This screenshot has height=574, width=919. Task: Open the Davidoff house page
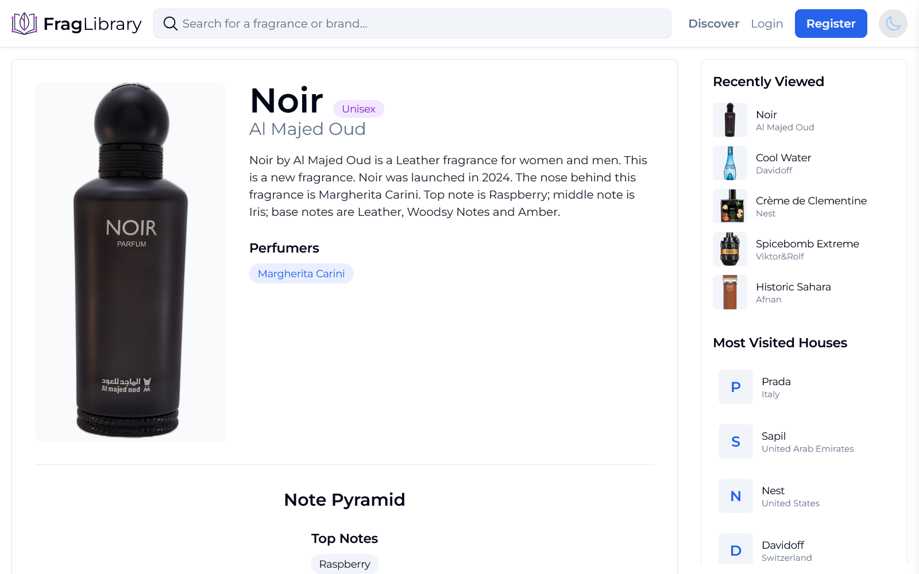[783, 545]
